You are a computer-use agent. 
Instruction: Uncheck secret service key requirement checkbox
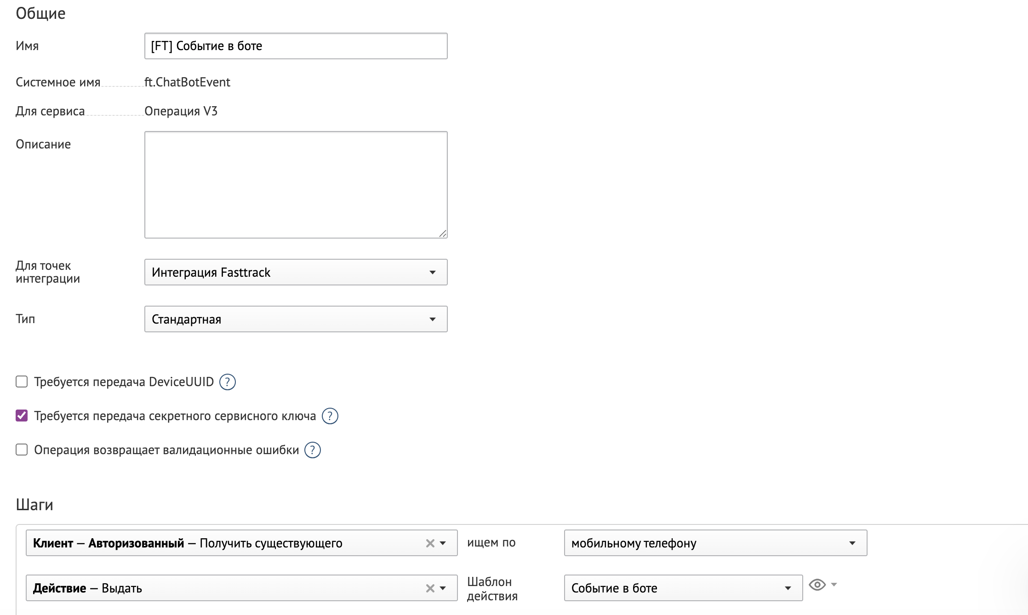pos(22,416)
